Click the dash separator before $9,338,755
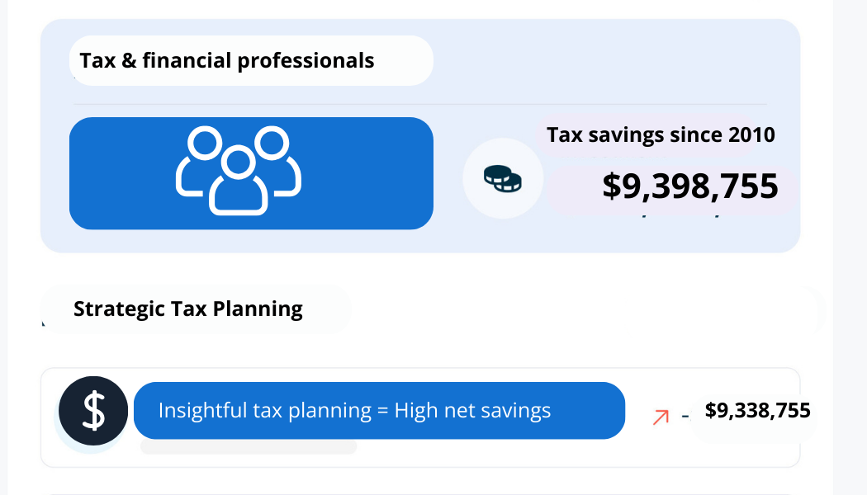867x495 pixels. click(686, 417)
